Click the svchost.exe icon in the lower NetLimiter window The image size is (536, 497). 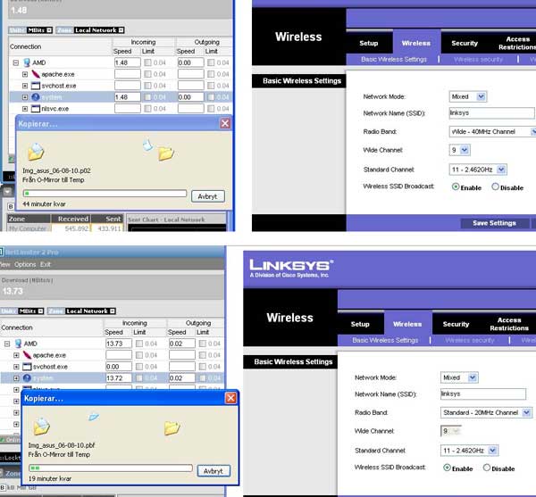click(27, 367)
